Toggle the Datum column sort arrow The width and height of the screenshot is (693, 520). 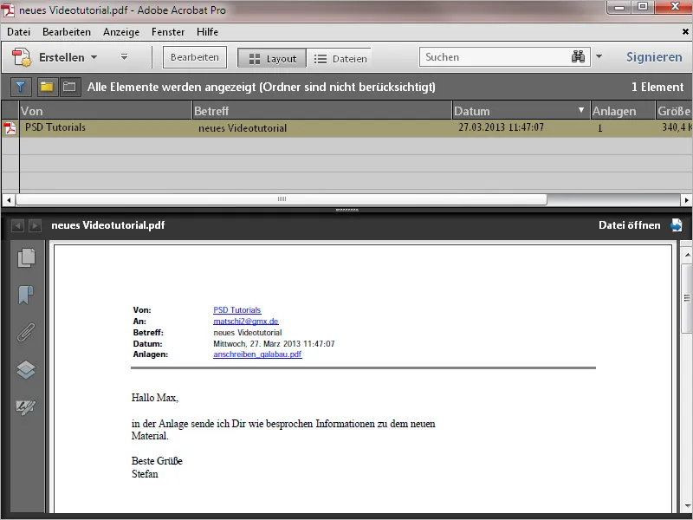pos(581,110)
